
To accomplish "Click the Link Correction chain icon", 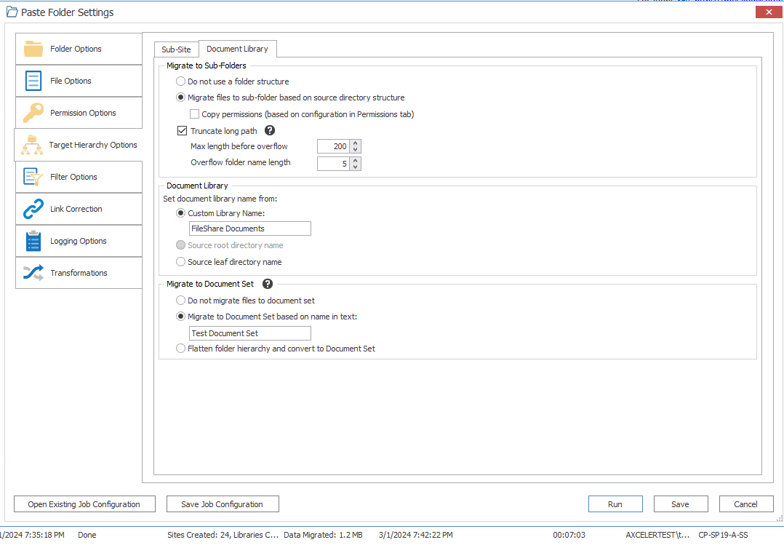I will pos(31,208).
